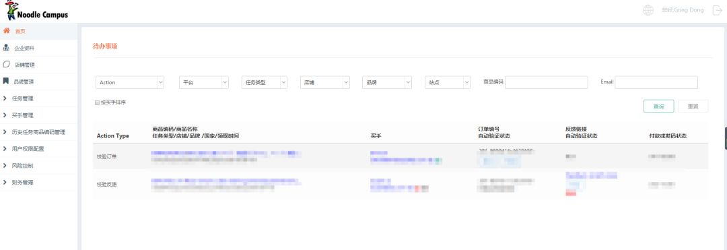Click the 订单编号 column header
Viewport: 727px width, 250px height.
489,129
